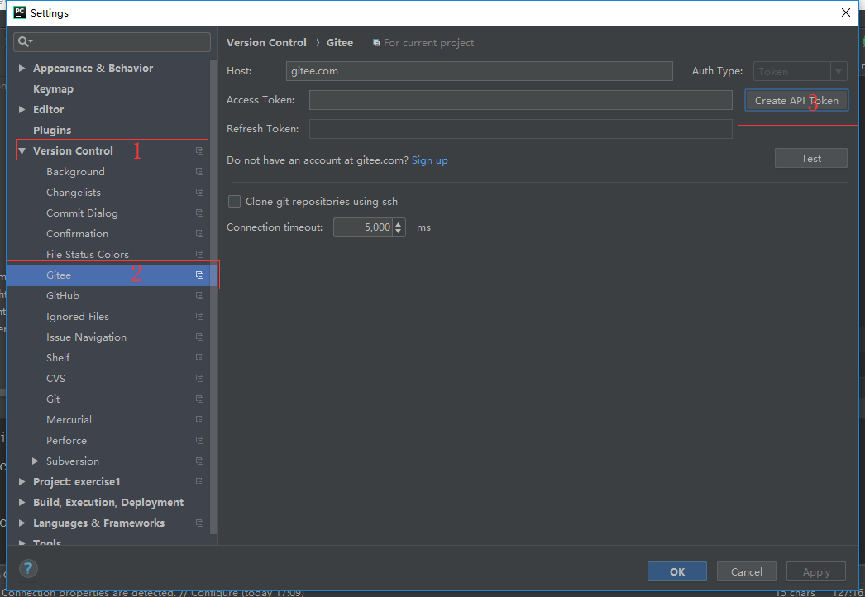Click the project-level icon beside Background
The height and width of the screenshot is (597, 865).
point(199,172)
